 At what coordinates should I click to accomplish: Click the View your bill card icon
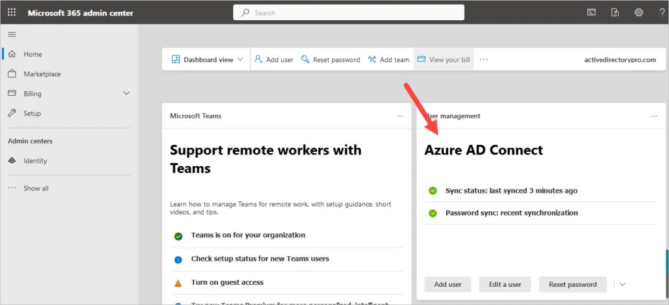421,59
